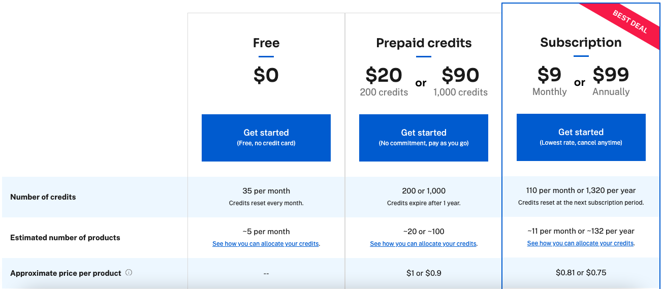The image size is (663, 289).
Task: Click the Approximate price per product label
Action: click(66, 273)
